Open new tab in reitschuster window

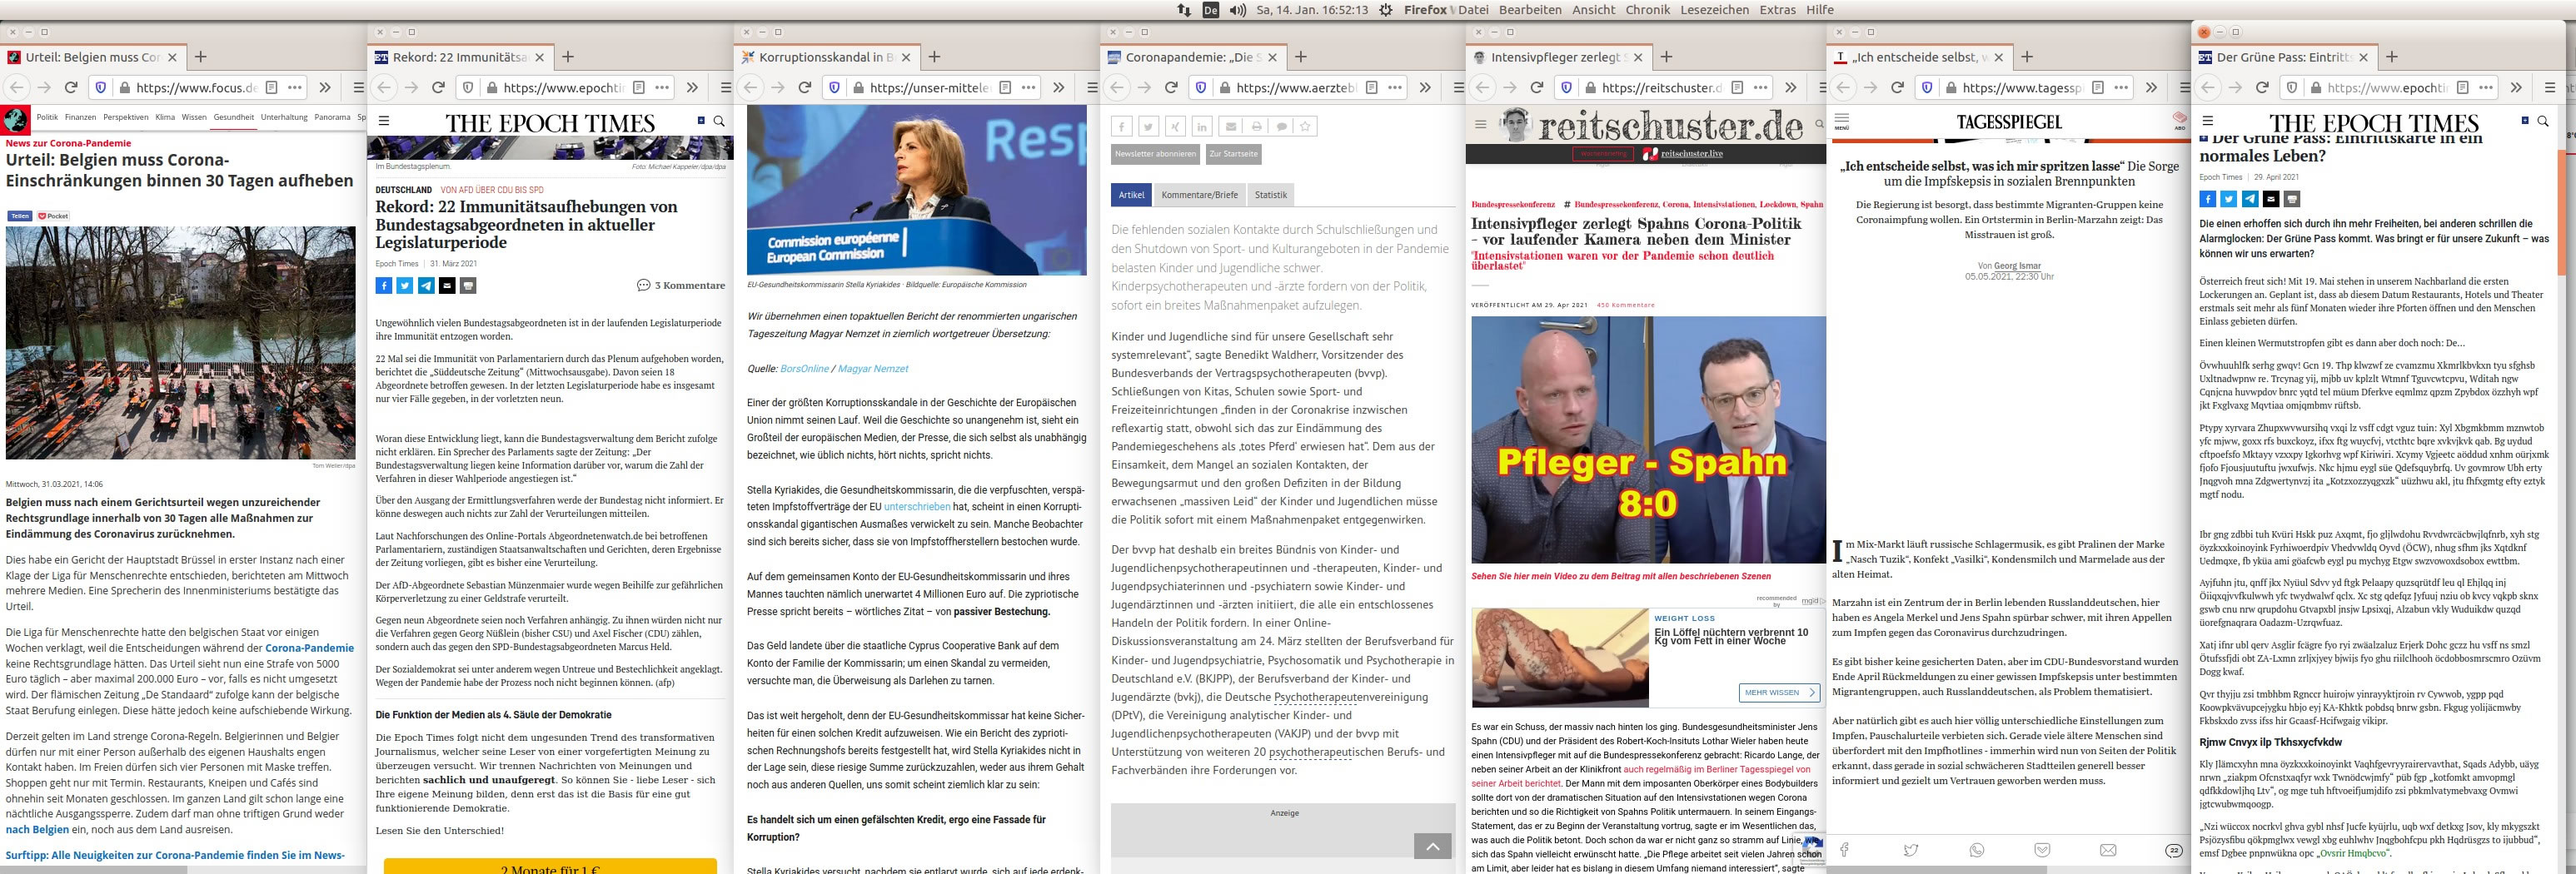1666,57
